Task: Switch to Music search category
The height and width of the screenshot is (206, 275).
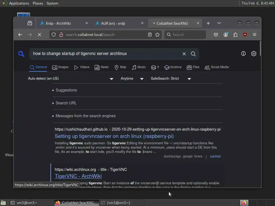Action: click(139, 67)
